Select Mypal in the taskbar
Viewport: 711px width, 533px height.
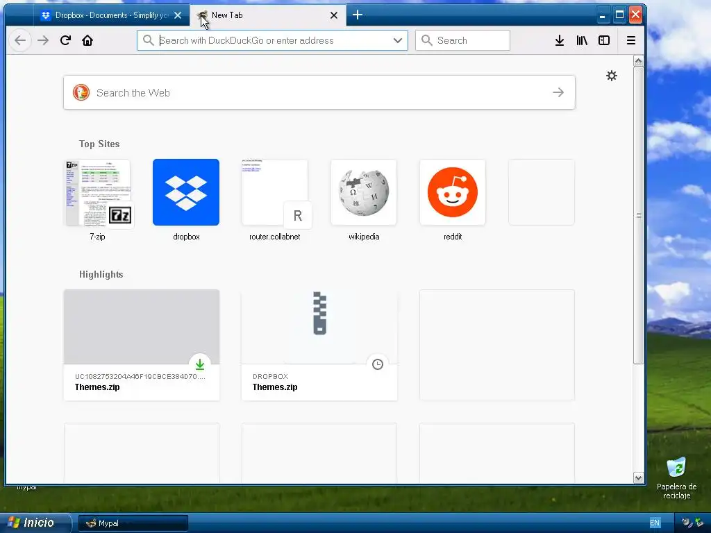[133, 523]
